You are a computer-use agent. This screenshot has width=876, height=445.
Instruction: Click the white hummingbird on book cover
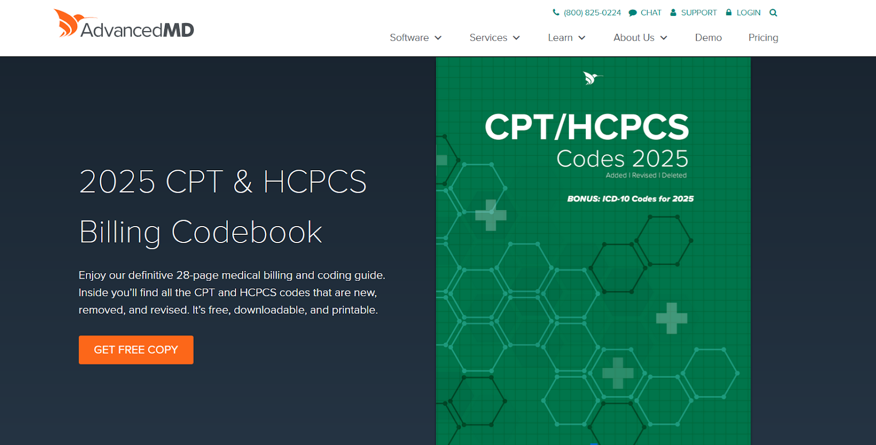point(592,78)
